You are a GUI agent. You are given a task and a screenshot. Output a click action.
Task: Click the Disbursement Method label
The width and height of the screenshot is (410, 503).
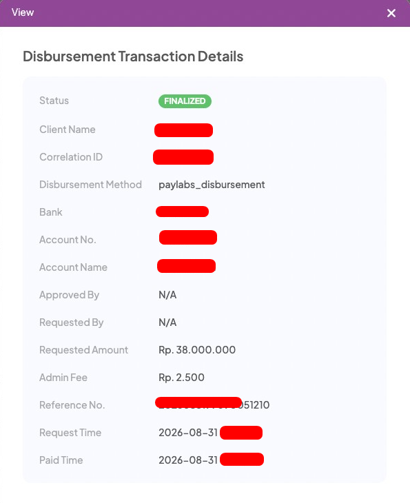coord(90,185)
